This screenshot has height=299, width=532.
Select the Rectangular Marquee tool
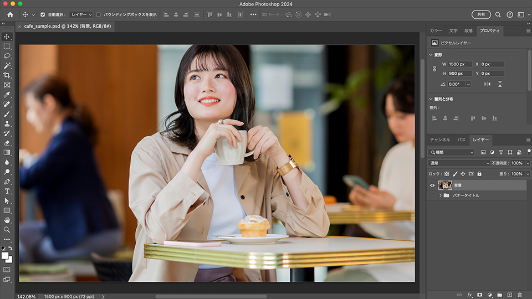point(7,46)
